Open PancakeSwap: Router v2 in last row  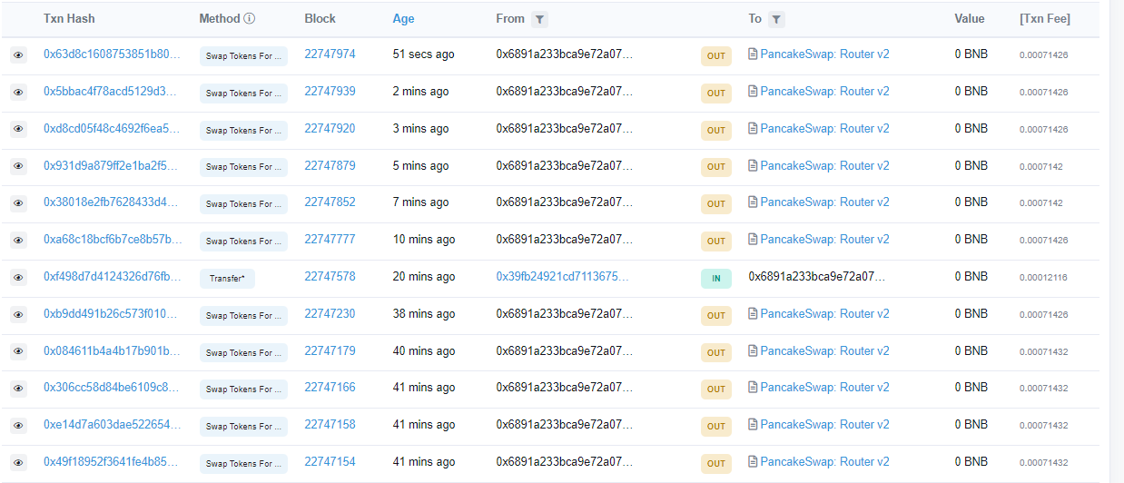(x=824, y=462)
